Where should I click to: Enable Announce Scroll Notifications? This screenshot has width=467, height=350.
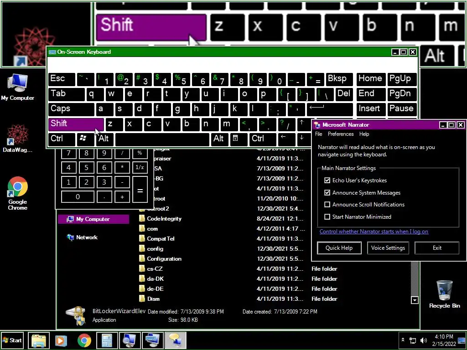click(x=327, y=205)
